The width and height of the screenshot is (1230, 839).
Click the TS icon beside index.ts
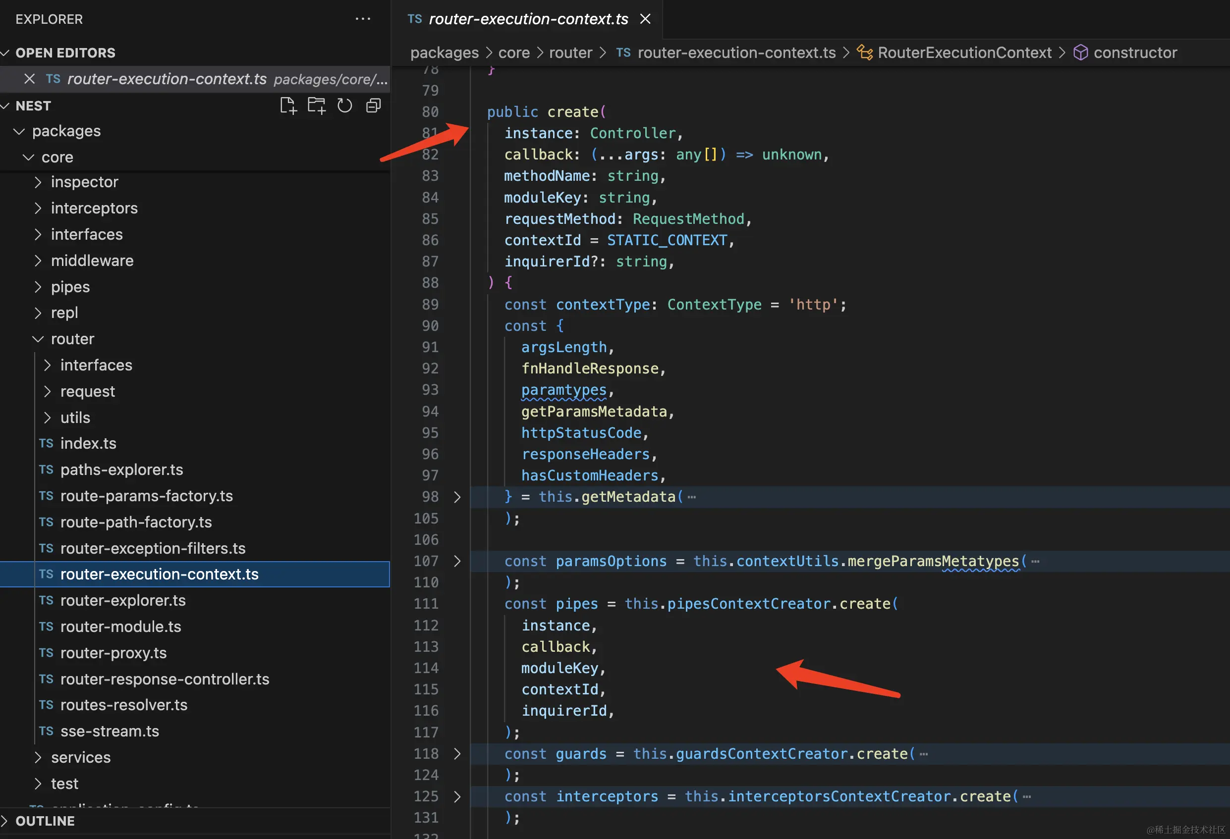point(46,443)
